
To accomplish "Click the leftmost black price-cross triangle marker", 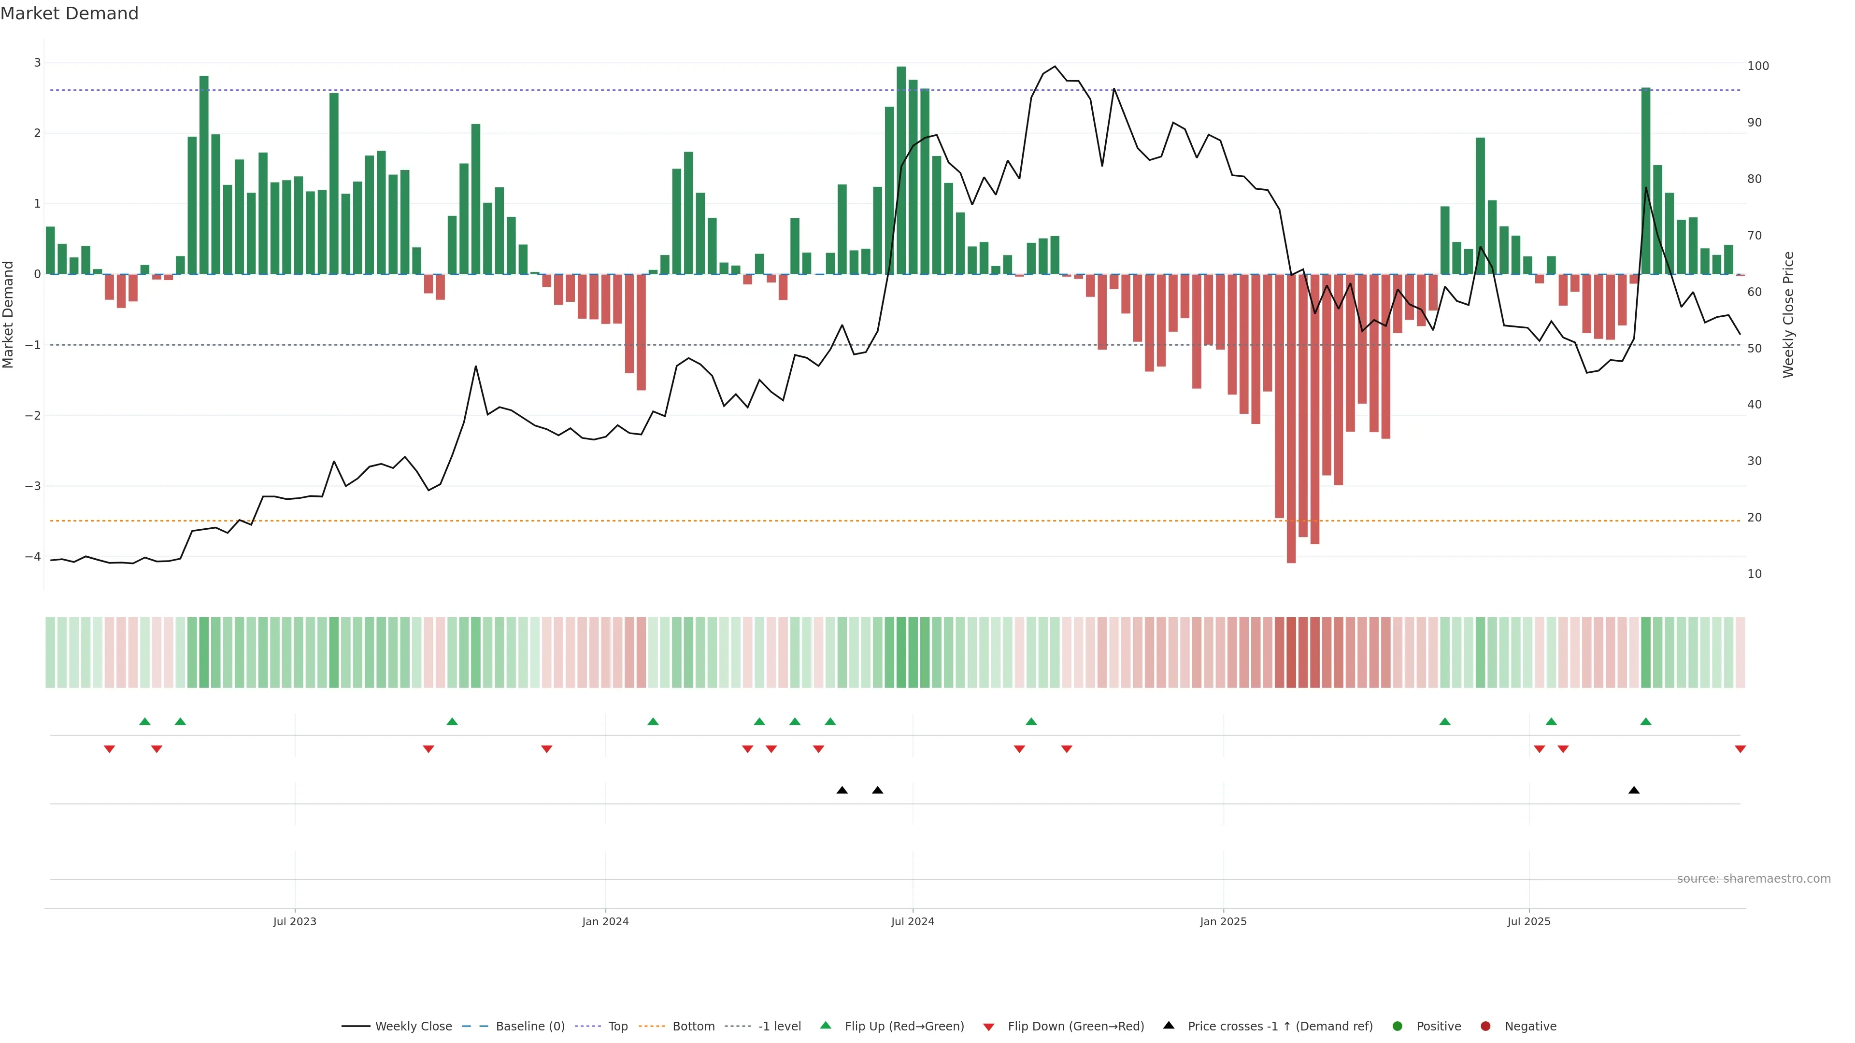I will point(842,790).
